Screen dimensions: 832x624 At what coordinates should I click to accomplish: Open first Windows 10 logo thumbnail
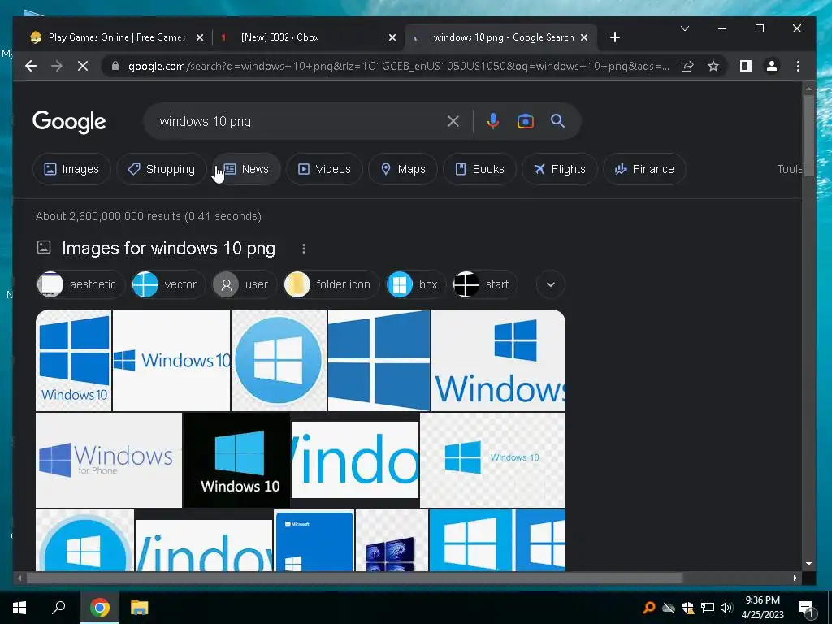click(74, 360)
